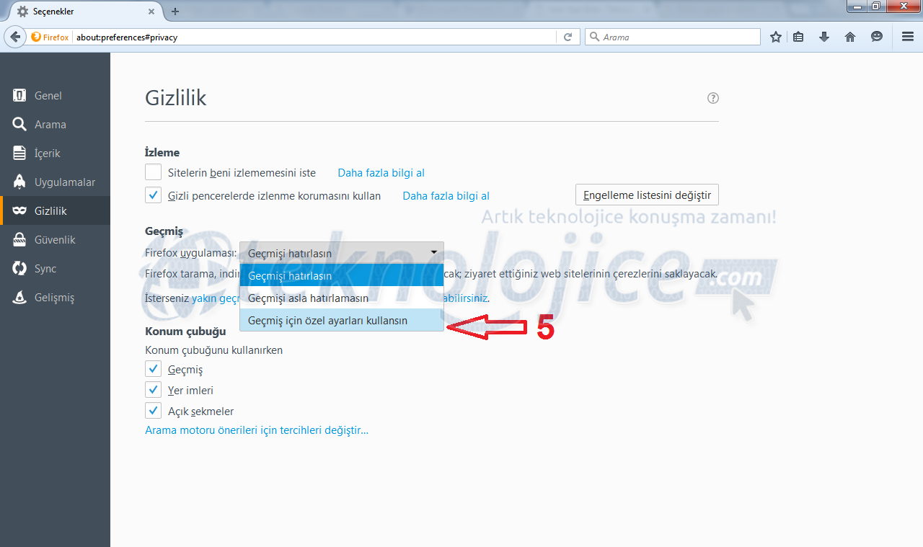
Task: Open the Genel settings section
Action: [55, 95]
